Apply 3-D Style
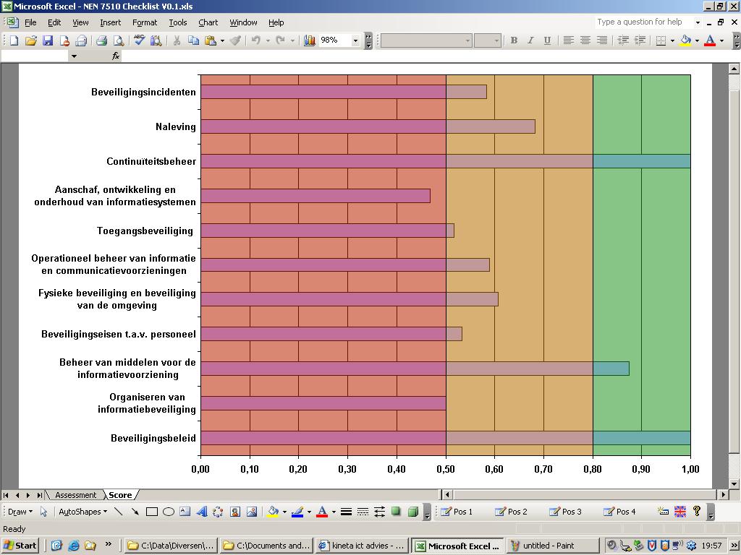Image resolution: width=741 pixels, height=555 pixels. click(413, 512)
